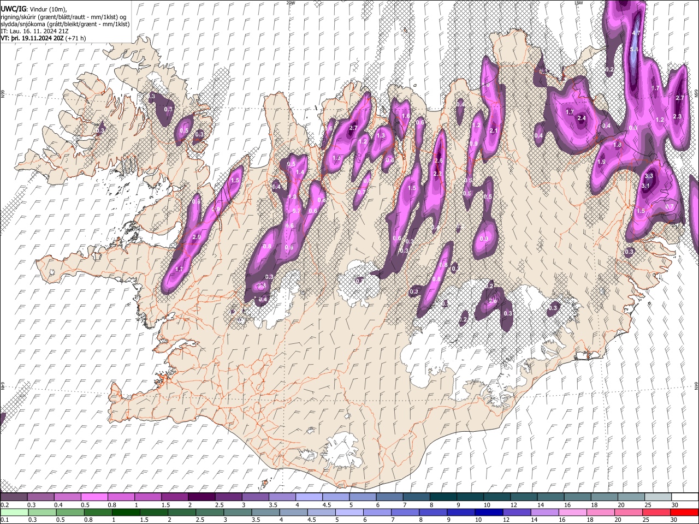Click the 'UWC/IG: Vindur (10m)' title line
The width and height of the screenshot is (699, 524).
34,9
